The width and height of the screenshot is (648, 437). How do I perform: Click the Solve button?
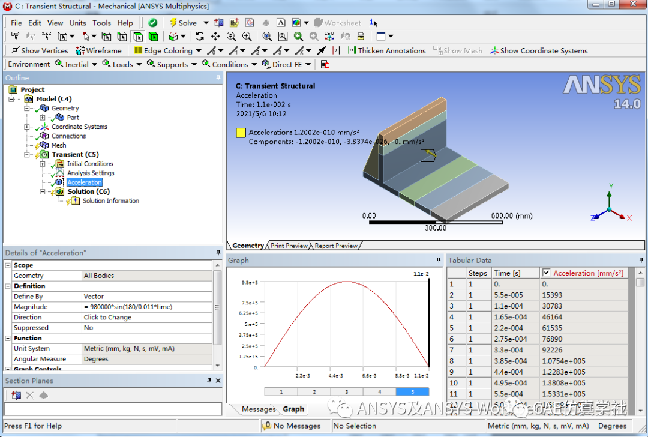click(x=183, y=23)
